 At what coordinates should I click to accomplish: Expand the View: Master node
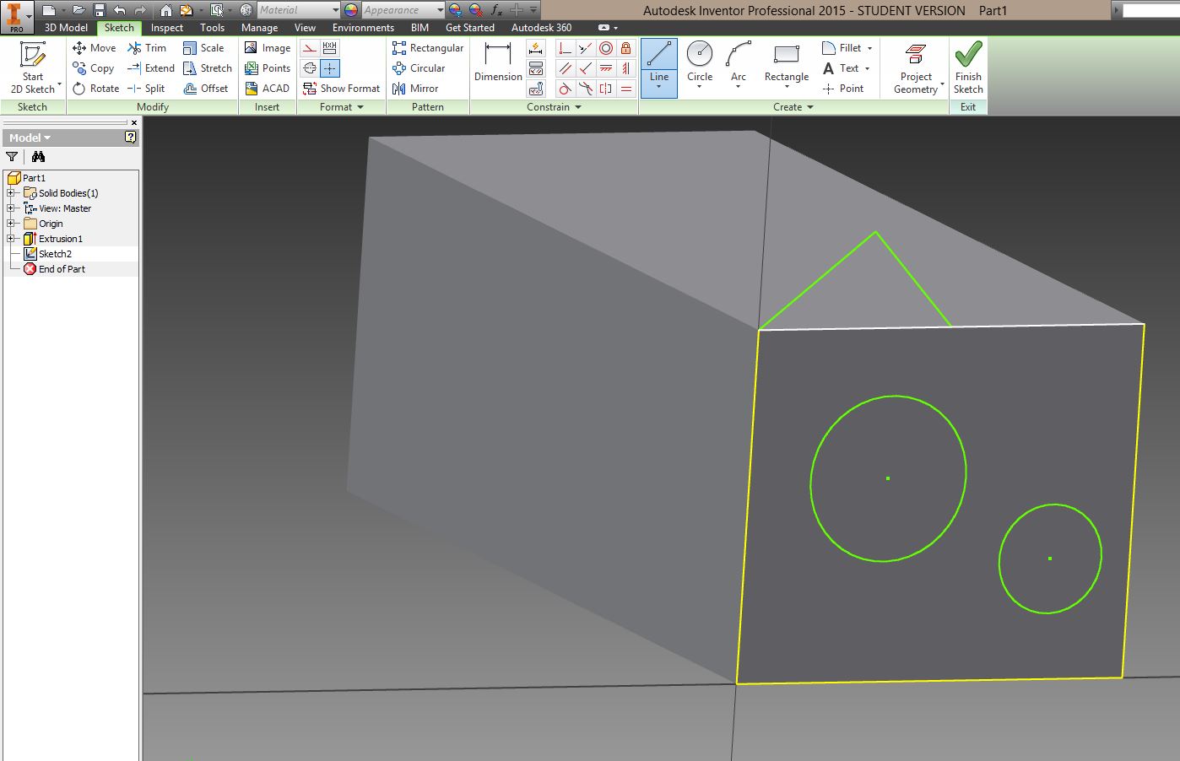point(11,208)
